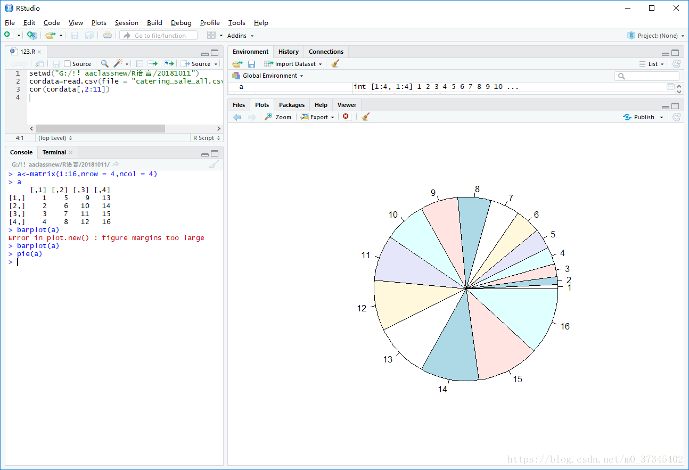The width and height of the screenshot is (689, 470).
Task: Open the File menu
Action: pos(10,22)
